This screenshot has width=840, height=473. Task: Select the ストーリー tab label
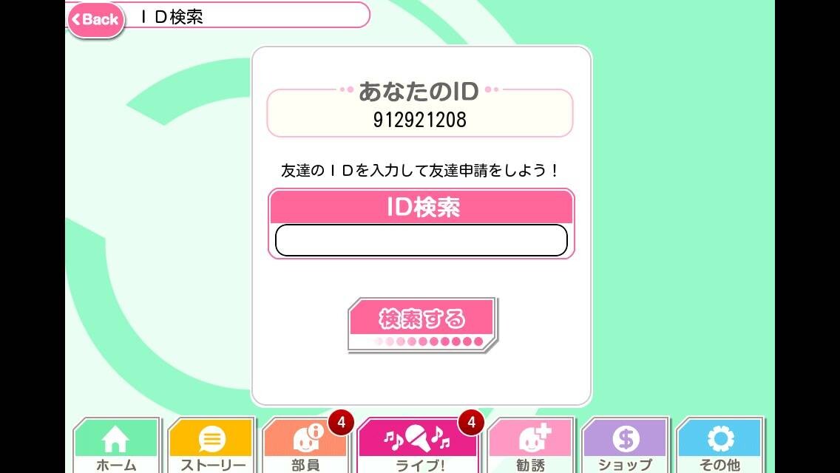tap(213, 464)
